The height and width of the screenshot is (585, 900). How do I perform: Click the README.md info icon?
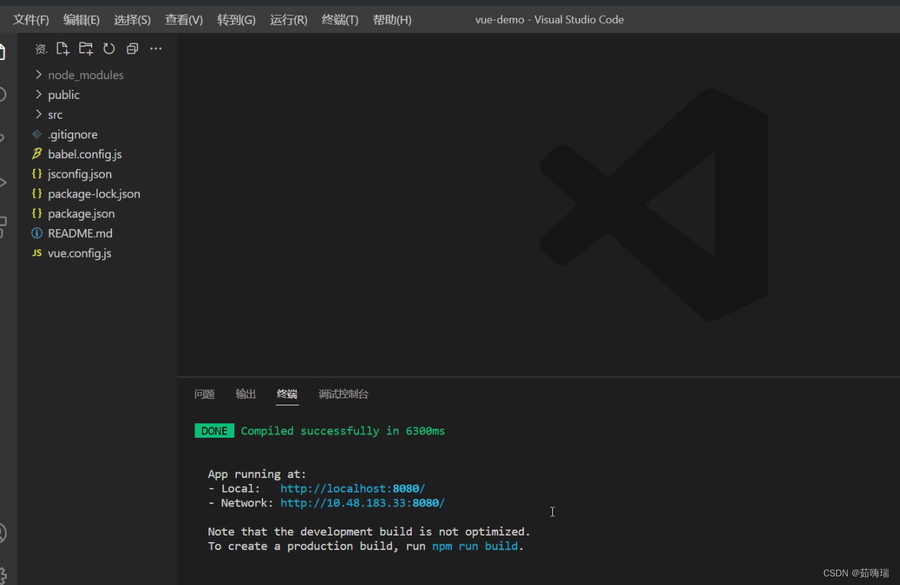click(x=37, y=233)
